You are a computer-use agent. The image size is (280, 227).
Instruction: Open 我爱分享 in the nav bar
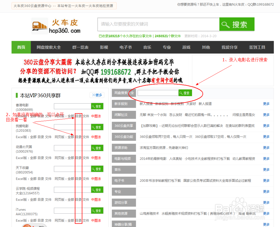230,47
